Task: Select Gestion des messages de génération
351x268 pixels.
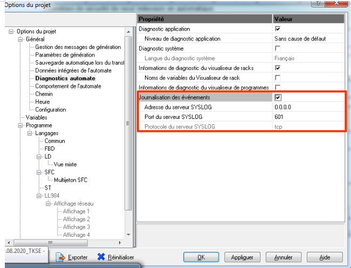Action: tap(78, 47)
